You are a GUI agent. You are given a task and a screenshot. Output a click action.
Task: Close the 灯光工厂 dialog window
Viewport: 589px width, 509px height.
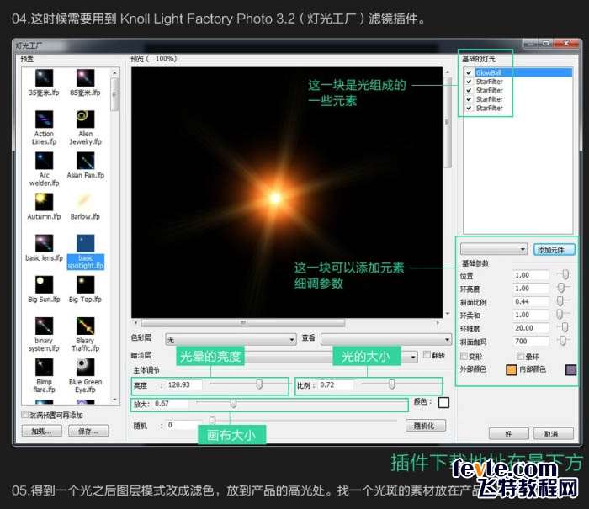pos(568,44)
